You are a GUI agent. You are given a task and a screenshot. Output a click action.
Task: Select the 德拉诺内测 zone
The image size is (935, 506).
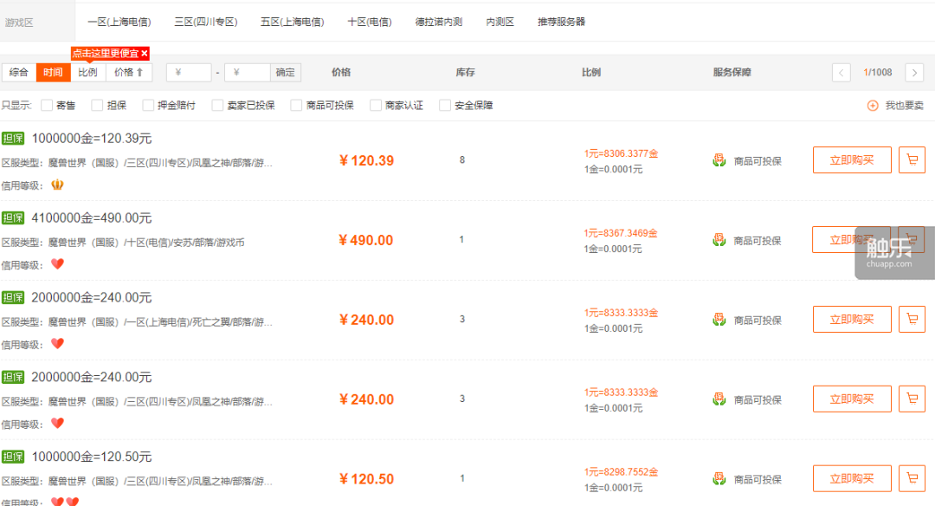[439, 22]
